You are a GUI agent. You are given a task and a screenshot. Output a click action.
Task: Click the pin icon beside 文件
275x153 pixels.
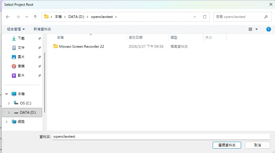click(x=40, y=48)
